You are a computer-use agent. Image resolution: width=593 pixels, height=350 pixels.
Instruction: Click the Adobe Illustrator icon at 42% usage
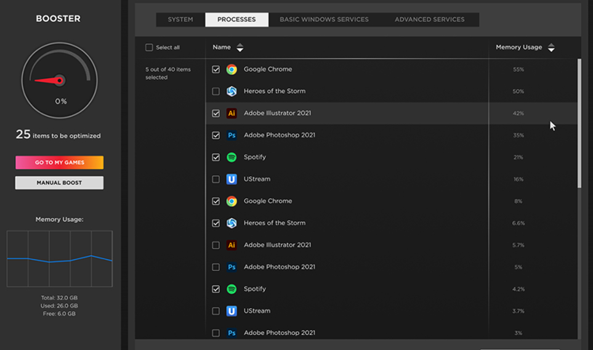tap(232, 113)
